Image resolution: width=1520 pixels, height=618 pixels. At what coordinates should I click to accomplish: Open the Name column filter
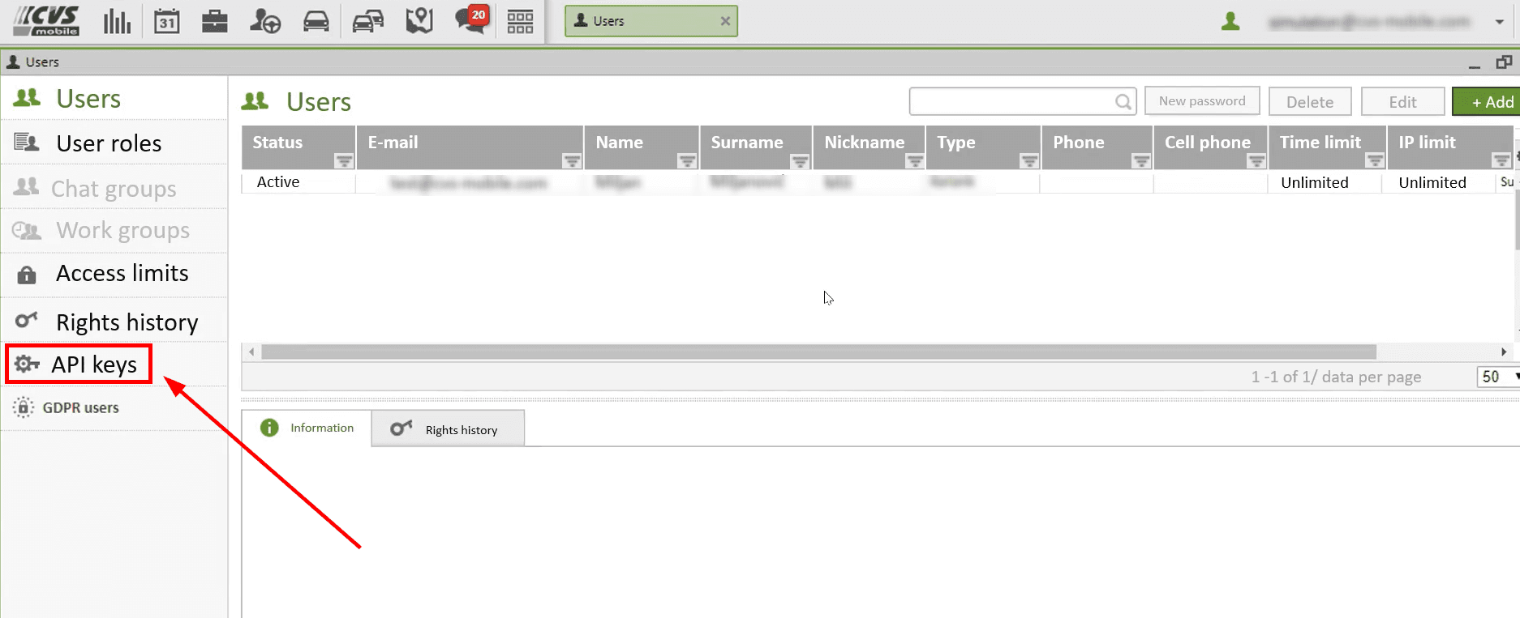[687, 161]
